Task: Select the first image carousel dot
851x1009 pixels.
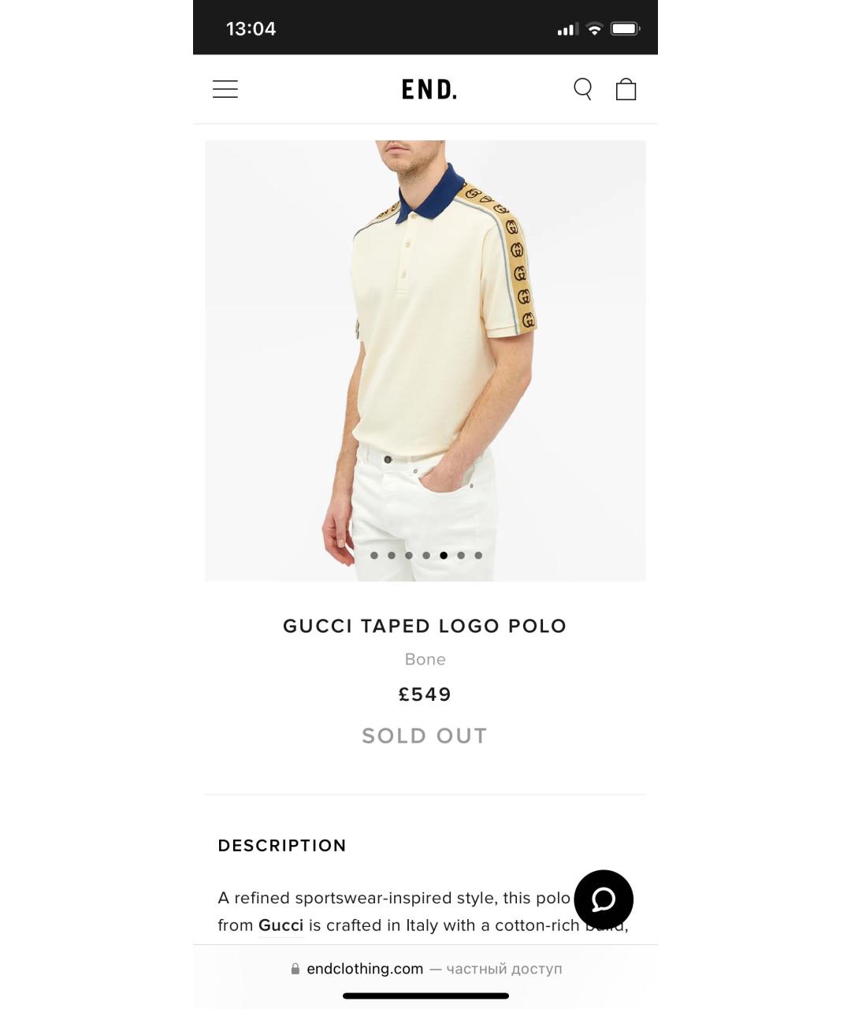Action: 374,556
